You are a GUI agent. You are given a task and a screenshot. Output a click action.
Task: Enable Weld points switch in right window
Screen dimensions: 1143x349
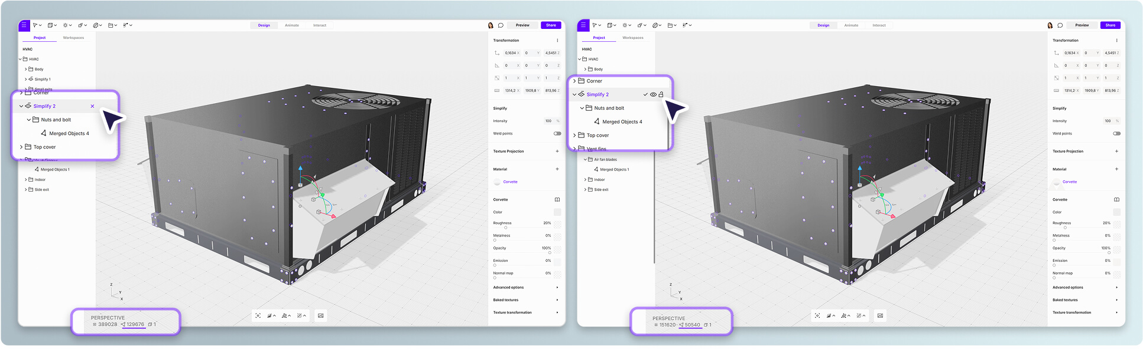(1116, 133)
